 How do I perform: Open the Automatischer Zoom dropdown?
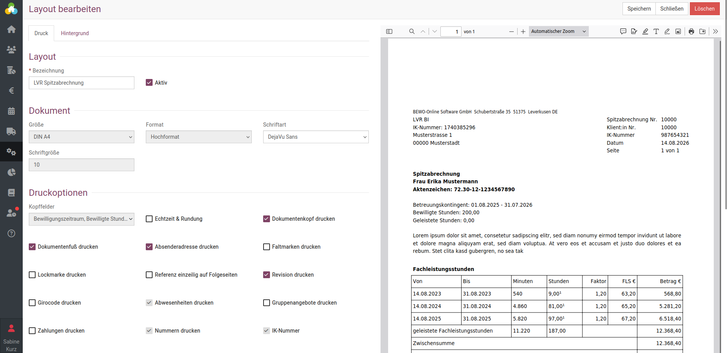[x=559, y=31]
